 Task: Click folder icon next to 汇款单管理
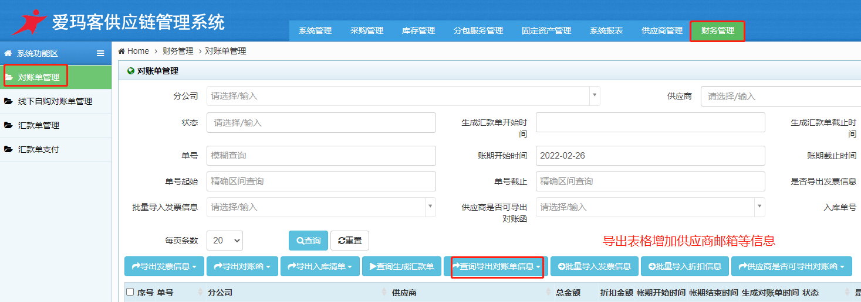coord(8,125)
